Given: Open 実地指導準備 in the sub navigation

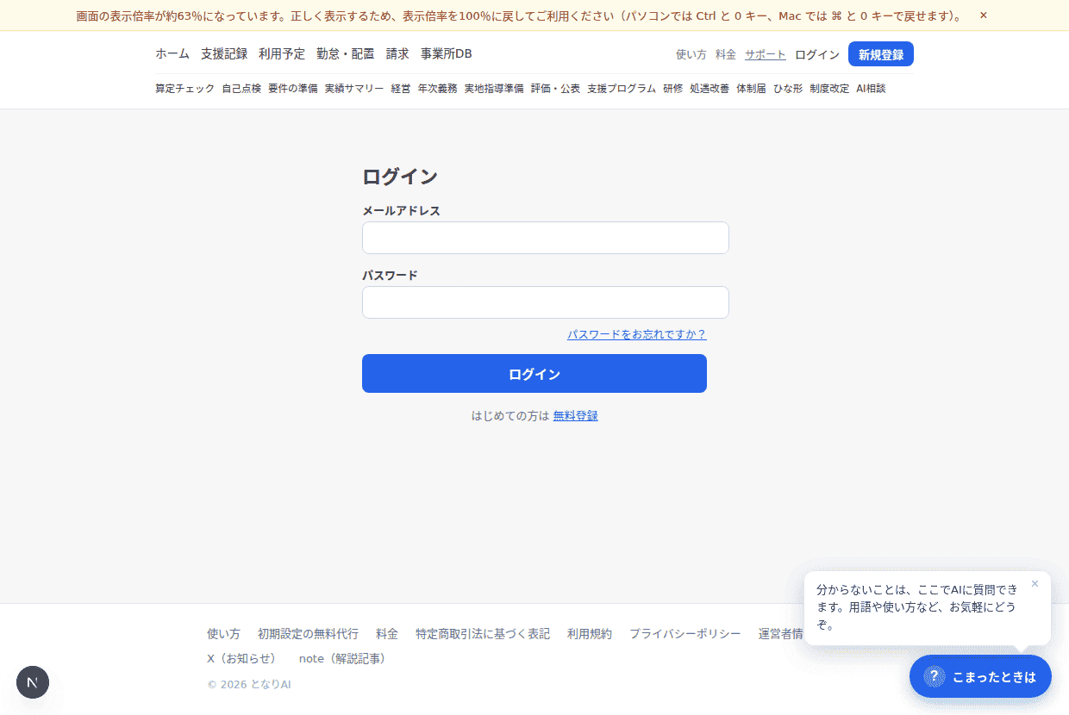Looking at the screenshot, I should point(494,89).
